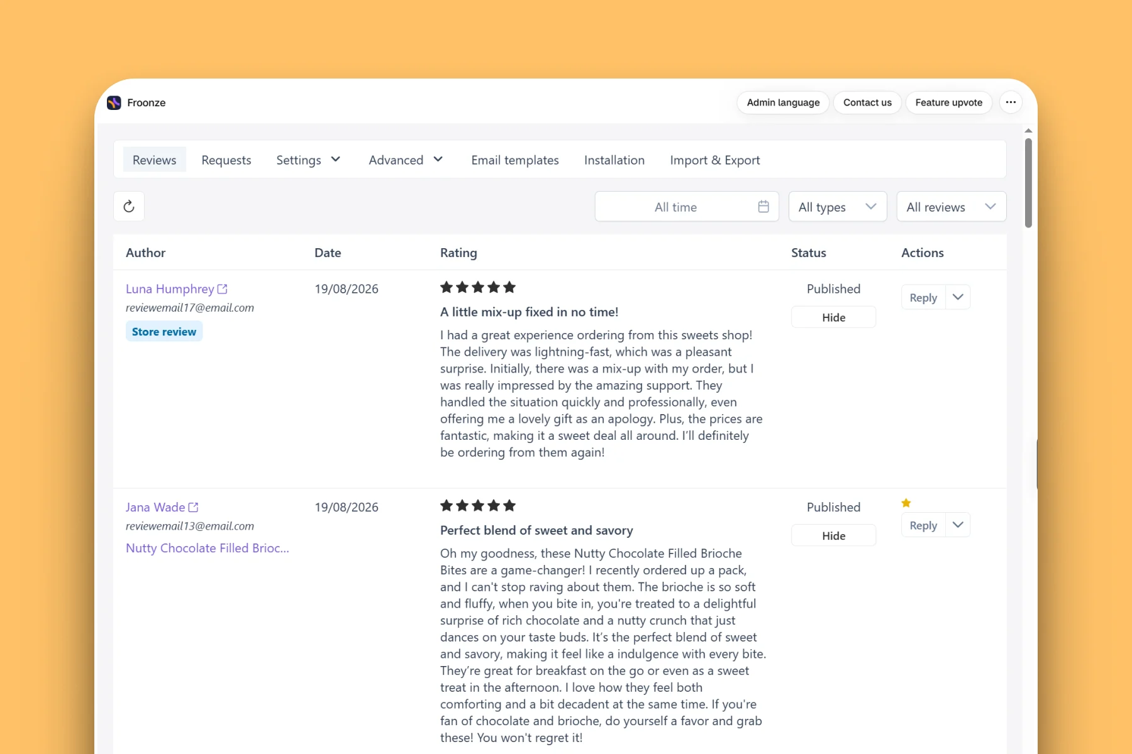Open the three-dot more options menu
The width and height of the screenshot is (1132, 754).
(1011, 102)
